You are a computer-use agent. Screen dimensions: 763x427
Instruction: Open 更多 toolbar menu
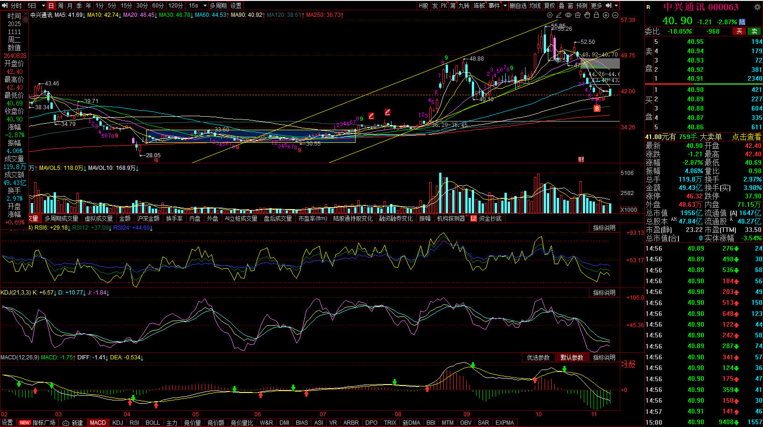[596, 6]
